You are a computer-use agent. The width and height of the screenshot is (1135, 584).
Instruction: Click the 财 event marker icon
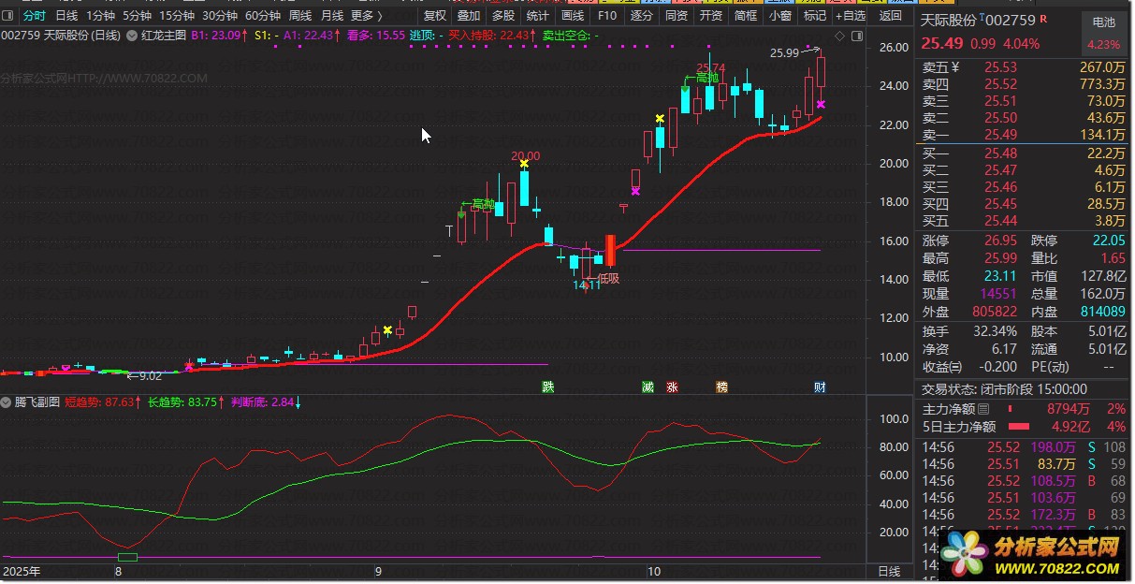pos(820,387)
